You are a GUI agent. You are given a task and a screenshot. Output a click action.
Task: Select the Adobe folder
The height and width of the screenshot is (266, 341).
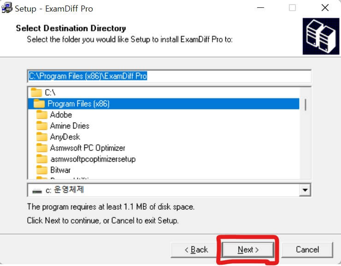coord(164,115)
